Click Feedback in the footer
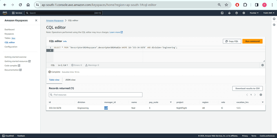The height and width of the screenshot is (138, 277). click(21, 136)
